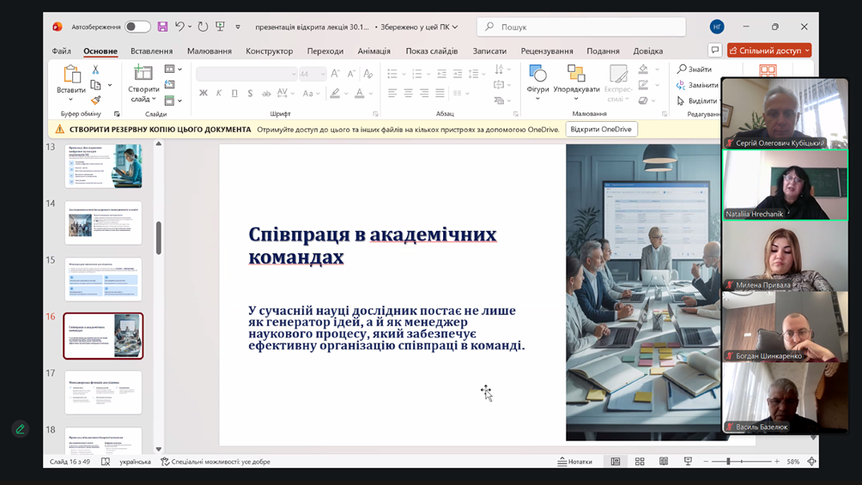Switch to the Анімація tab
Viewport: 862px width, 485px height.
(373, 52)
